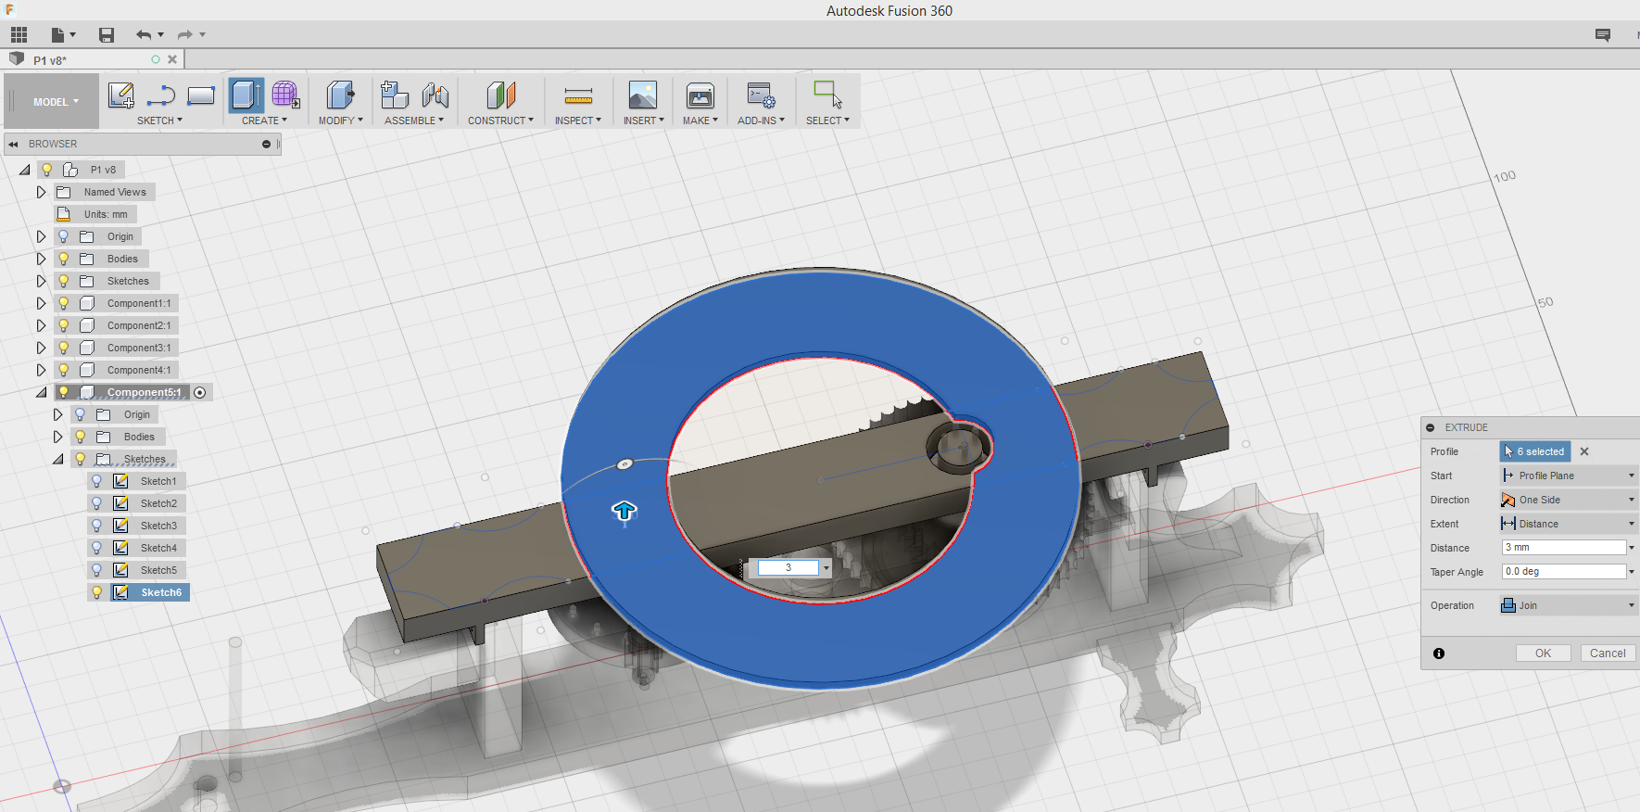The image size is (1640, 812).
Task: Click the 6 selected profile button
Action: click(x=1535, y=451)
